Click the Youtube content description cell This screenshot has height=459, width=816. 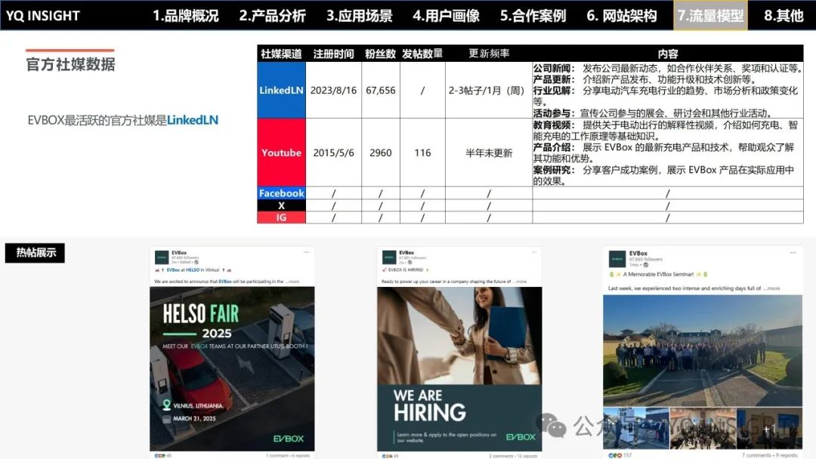coord(668,152)
